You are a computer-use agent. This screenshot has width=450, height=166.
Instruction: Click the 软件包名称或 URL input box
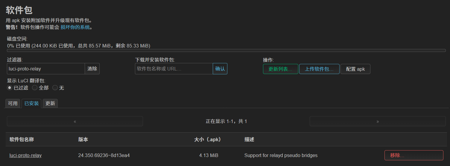174,69
